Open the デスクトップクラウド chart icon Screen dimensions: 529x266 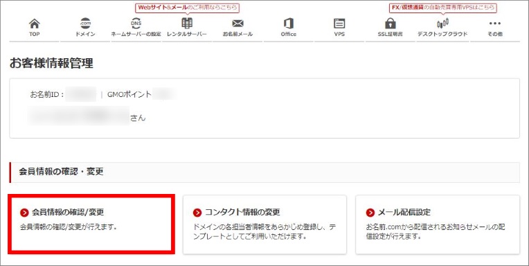point(442,24)
